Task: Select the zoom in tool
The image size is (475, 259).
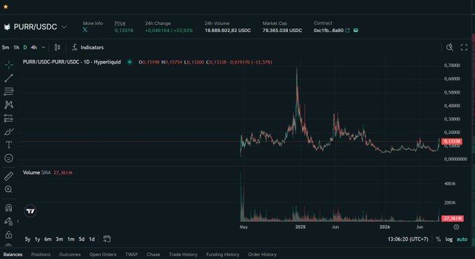Action: pyautogui.click(x=9, y=189)
